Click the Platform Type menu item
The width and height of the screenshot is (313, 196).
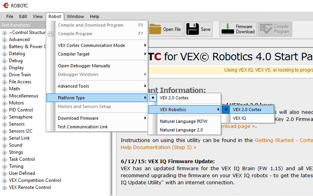click(97, 98)
